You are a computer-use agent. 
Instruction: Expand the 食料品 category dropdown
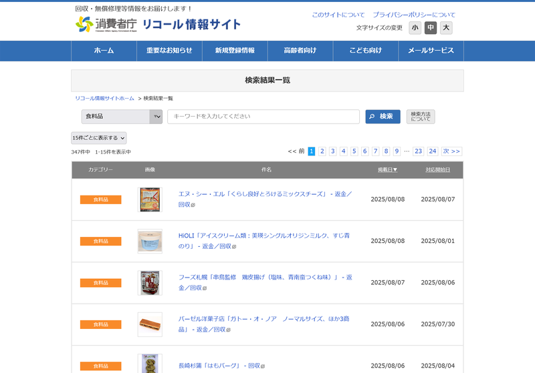122,117
